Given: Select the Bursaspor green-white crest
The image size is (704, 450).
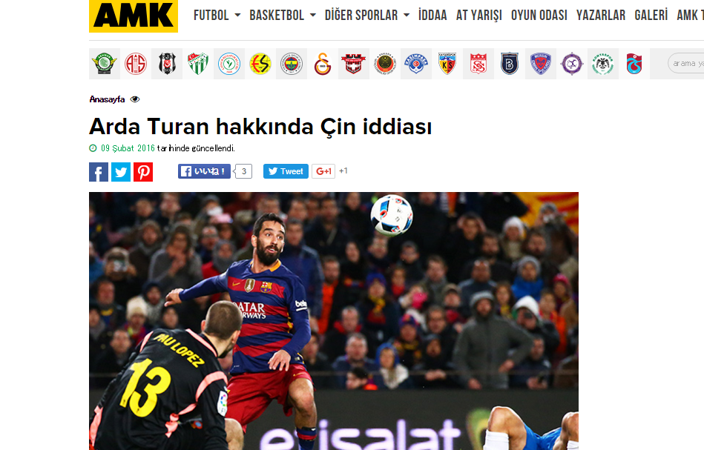Looking at the screenshot, I should (x=198, y=64).
